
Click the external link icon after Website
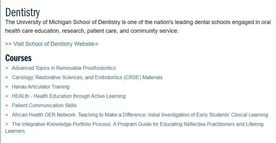click(x=97, y=44)
